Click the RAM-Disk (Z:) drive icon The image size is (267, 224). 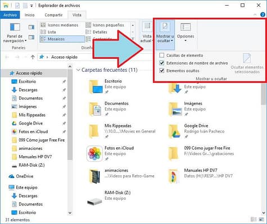[94, 202]
